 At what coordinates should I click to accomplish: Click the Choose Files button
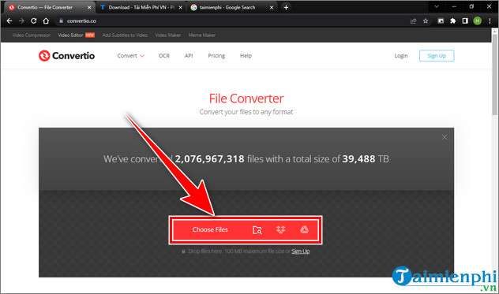click(210, 229)
